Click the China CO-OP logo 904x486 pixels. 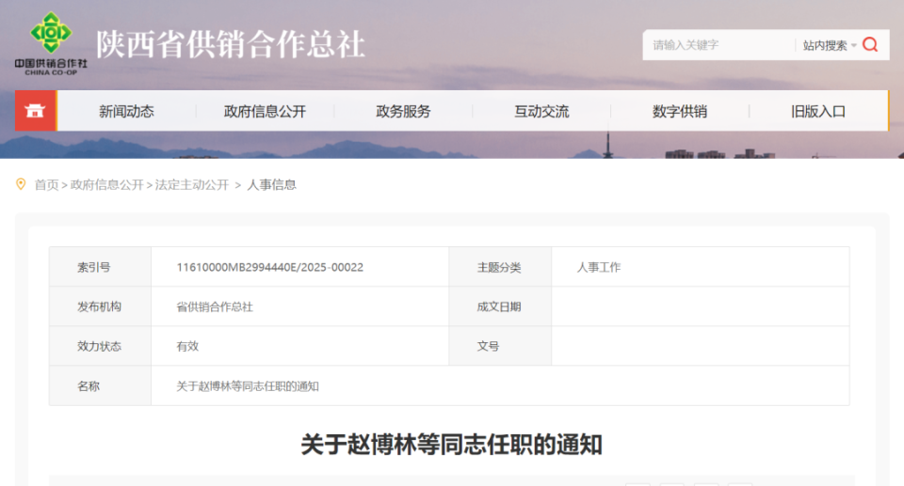(x=51, y=43)
